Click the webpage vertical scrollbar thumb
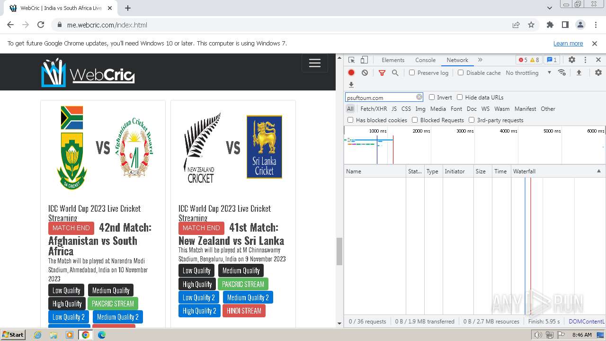Viewport: 606px width, 341px height. point(339,251)
